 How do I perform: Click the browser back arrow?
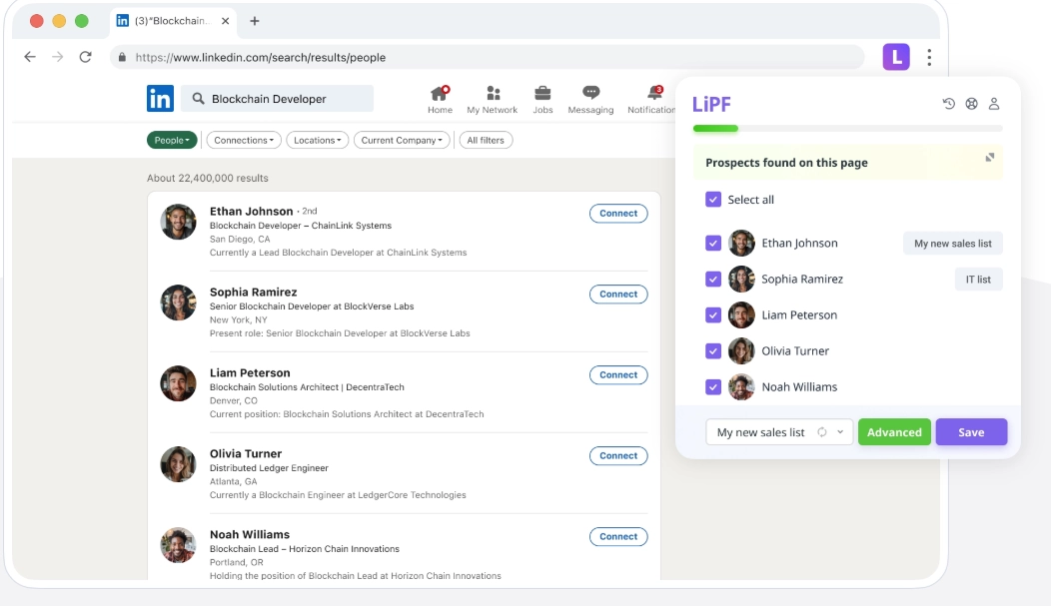pyautogui.click(x=30, y=57)
